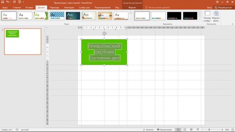Open the Undo history dropdown arrow
Viewport: 235px width, 132px height.
tap(10, 2)
